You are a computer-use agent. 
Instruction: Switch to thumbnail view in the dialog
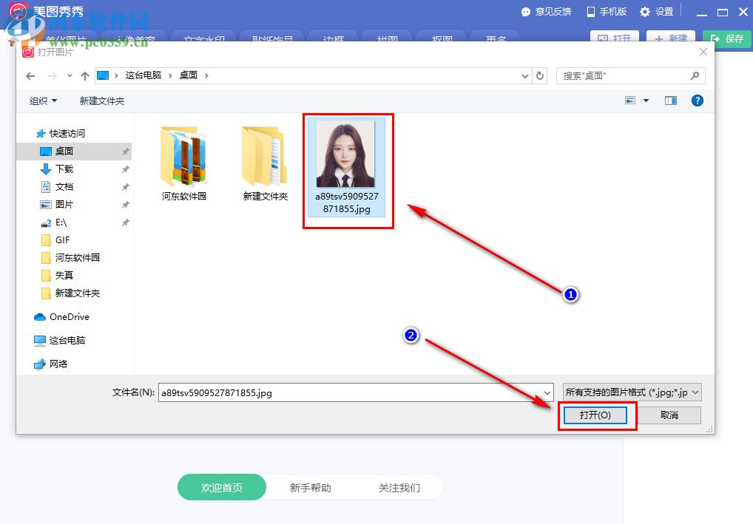[630, 100]
